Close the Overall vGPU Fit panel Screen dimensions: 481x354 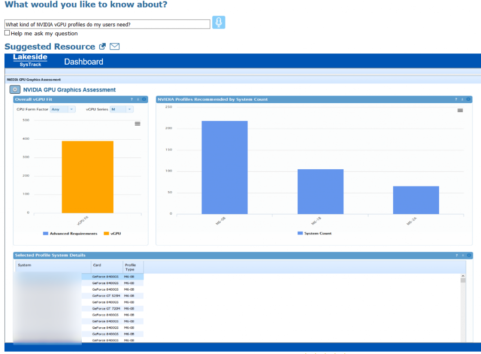click(144, 99)
